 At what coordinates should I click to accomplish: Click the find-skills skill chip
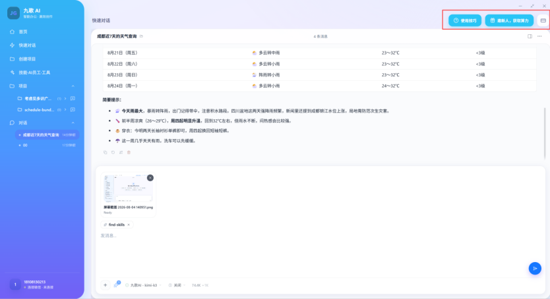pos(117,225)
